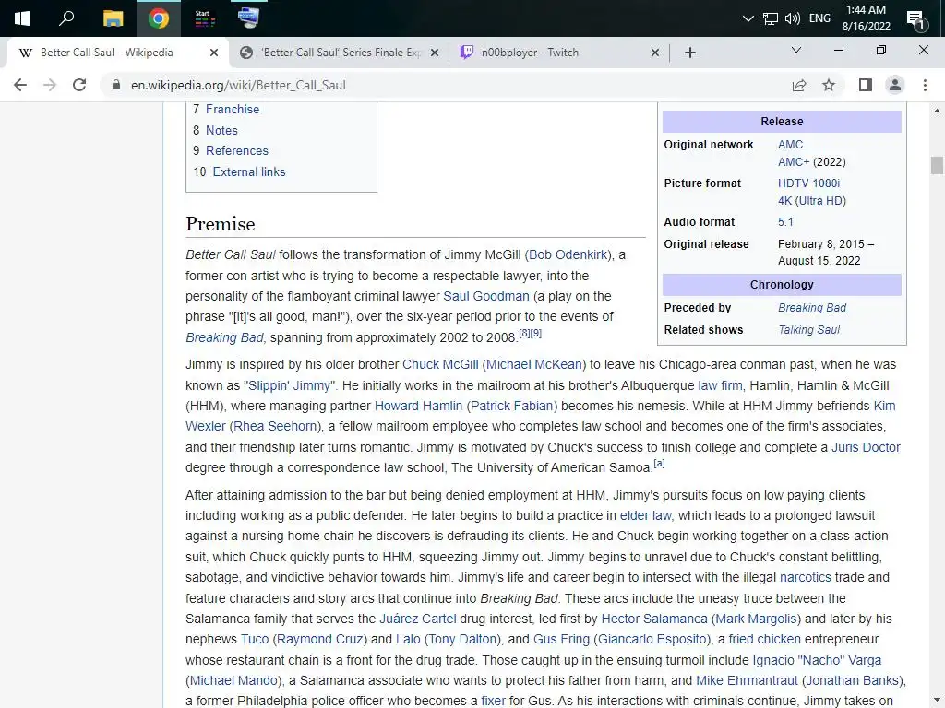This screenshot has width=945, height=708.
Task: Open the Slippin' Jimmy link
Action: pos(289,385)
